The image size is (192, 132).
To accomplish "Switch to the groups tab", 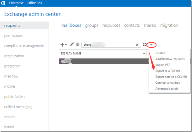I will 92,25.
